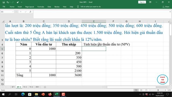Click the Name Box showing E5
172x97 pixels.
pos(6,12)
